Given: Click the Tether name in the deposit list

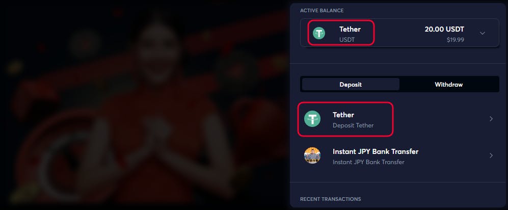Looking at the screenshot, I should 343,115.
